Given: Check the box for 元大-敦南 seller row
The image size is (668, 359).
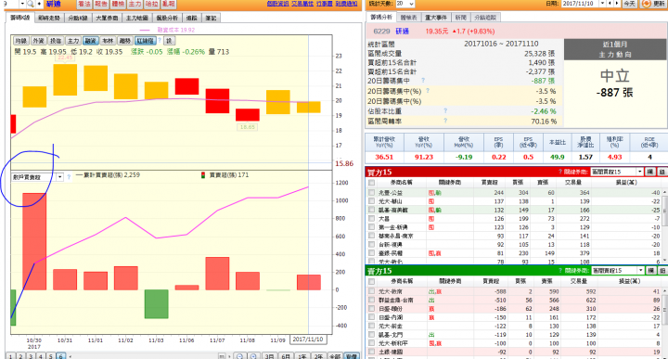Looking at the screenshot, I should [x=372, y=291].
